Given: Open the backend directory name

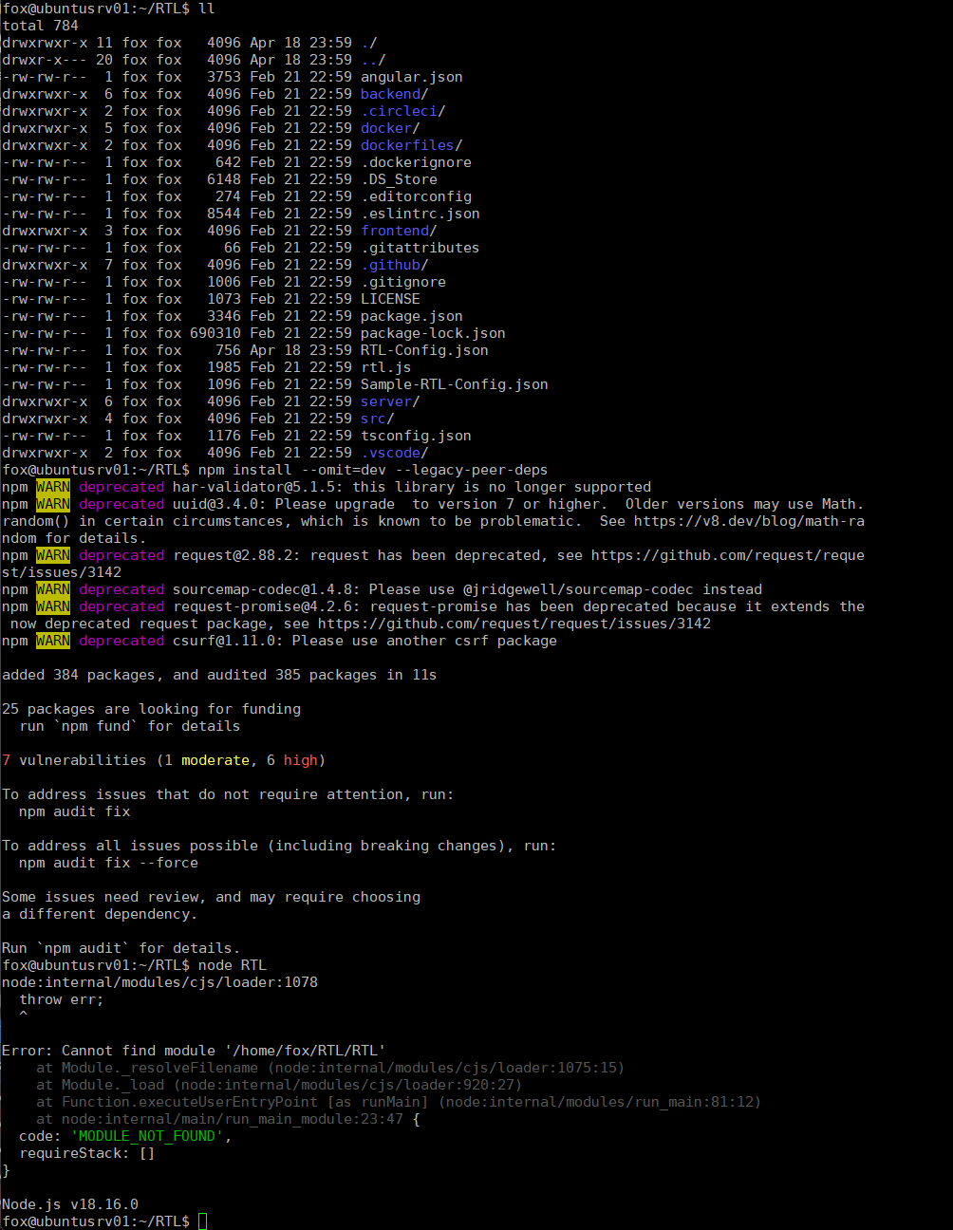Looking at the screenshot, I should pyautogui.click(x=387, y=93).
